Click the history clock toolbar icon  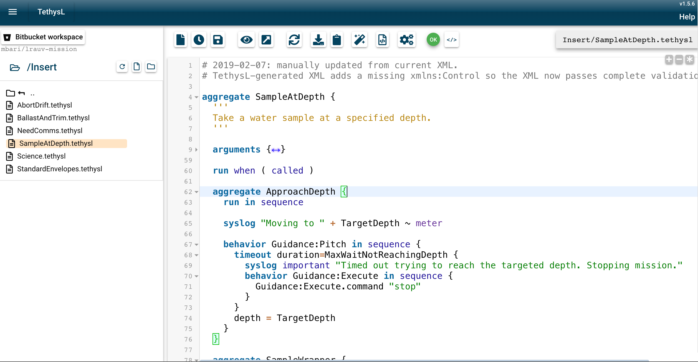[199, 40]
